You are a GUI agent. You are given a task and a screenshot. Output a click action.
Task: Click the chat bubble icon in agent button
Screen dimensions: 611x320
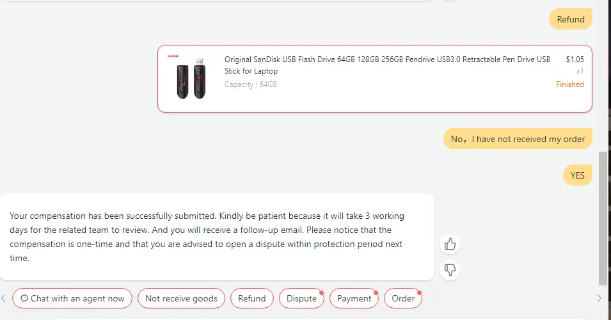(x=24, y=298)
